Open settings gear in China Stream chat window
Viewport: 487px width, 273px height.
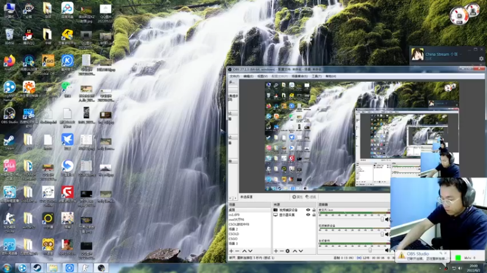coord(481,58)
